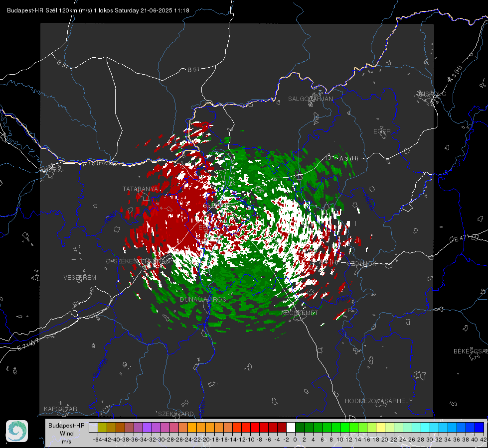Screen dimensions: 488x448
Task: Pick the white swatch in the wind legend
Action: [x=291, y=427]
